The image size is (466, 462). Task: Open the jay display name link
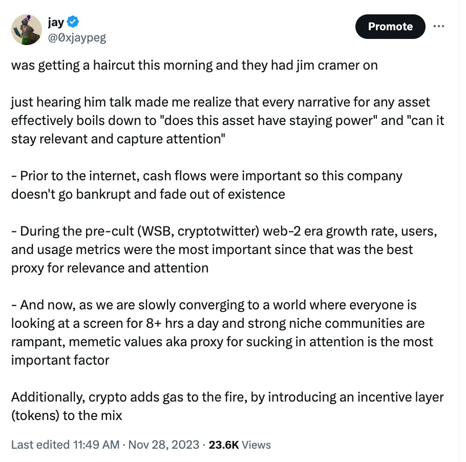coord(56,22)
